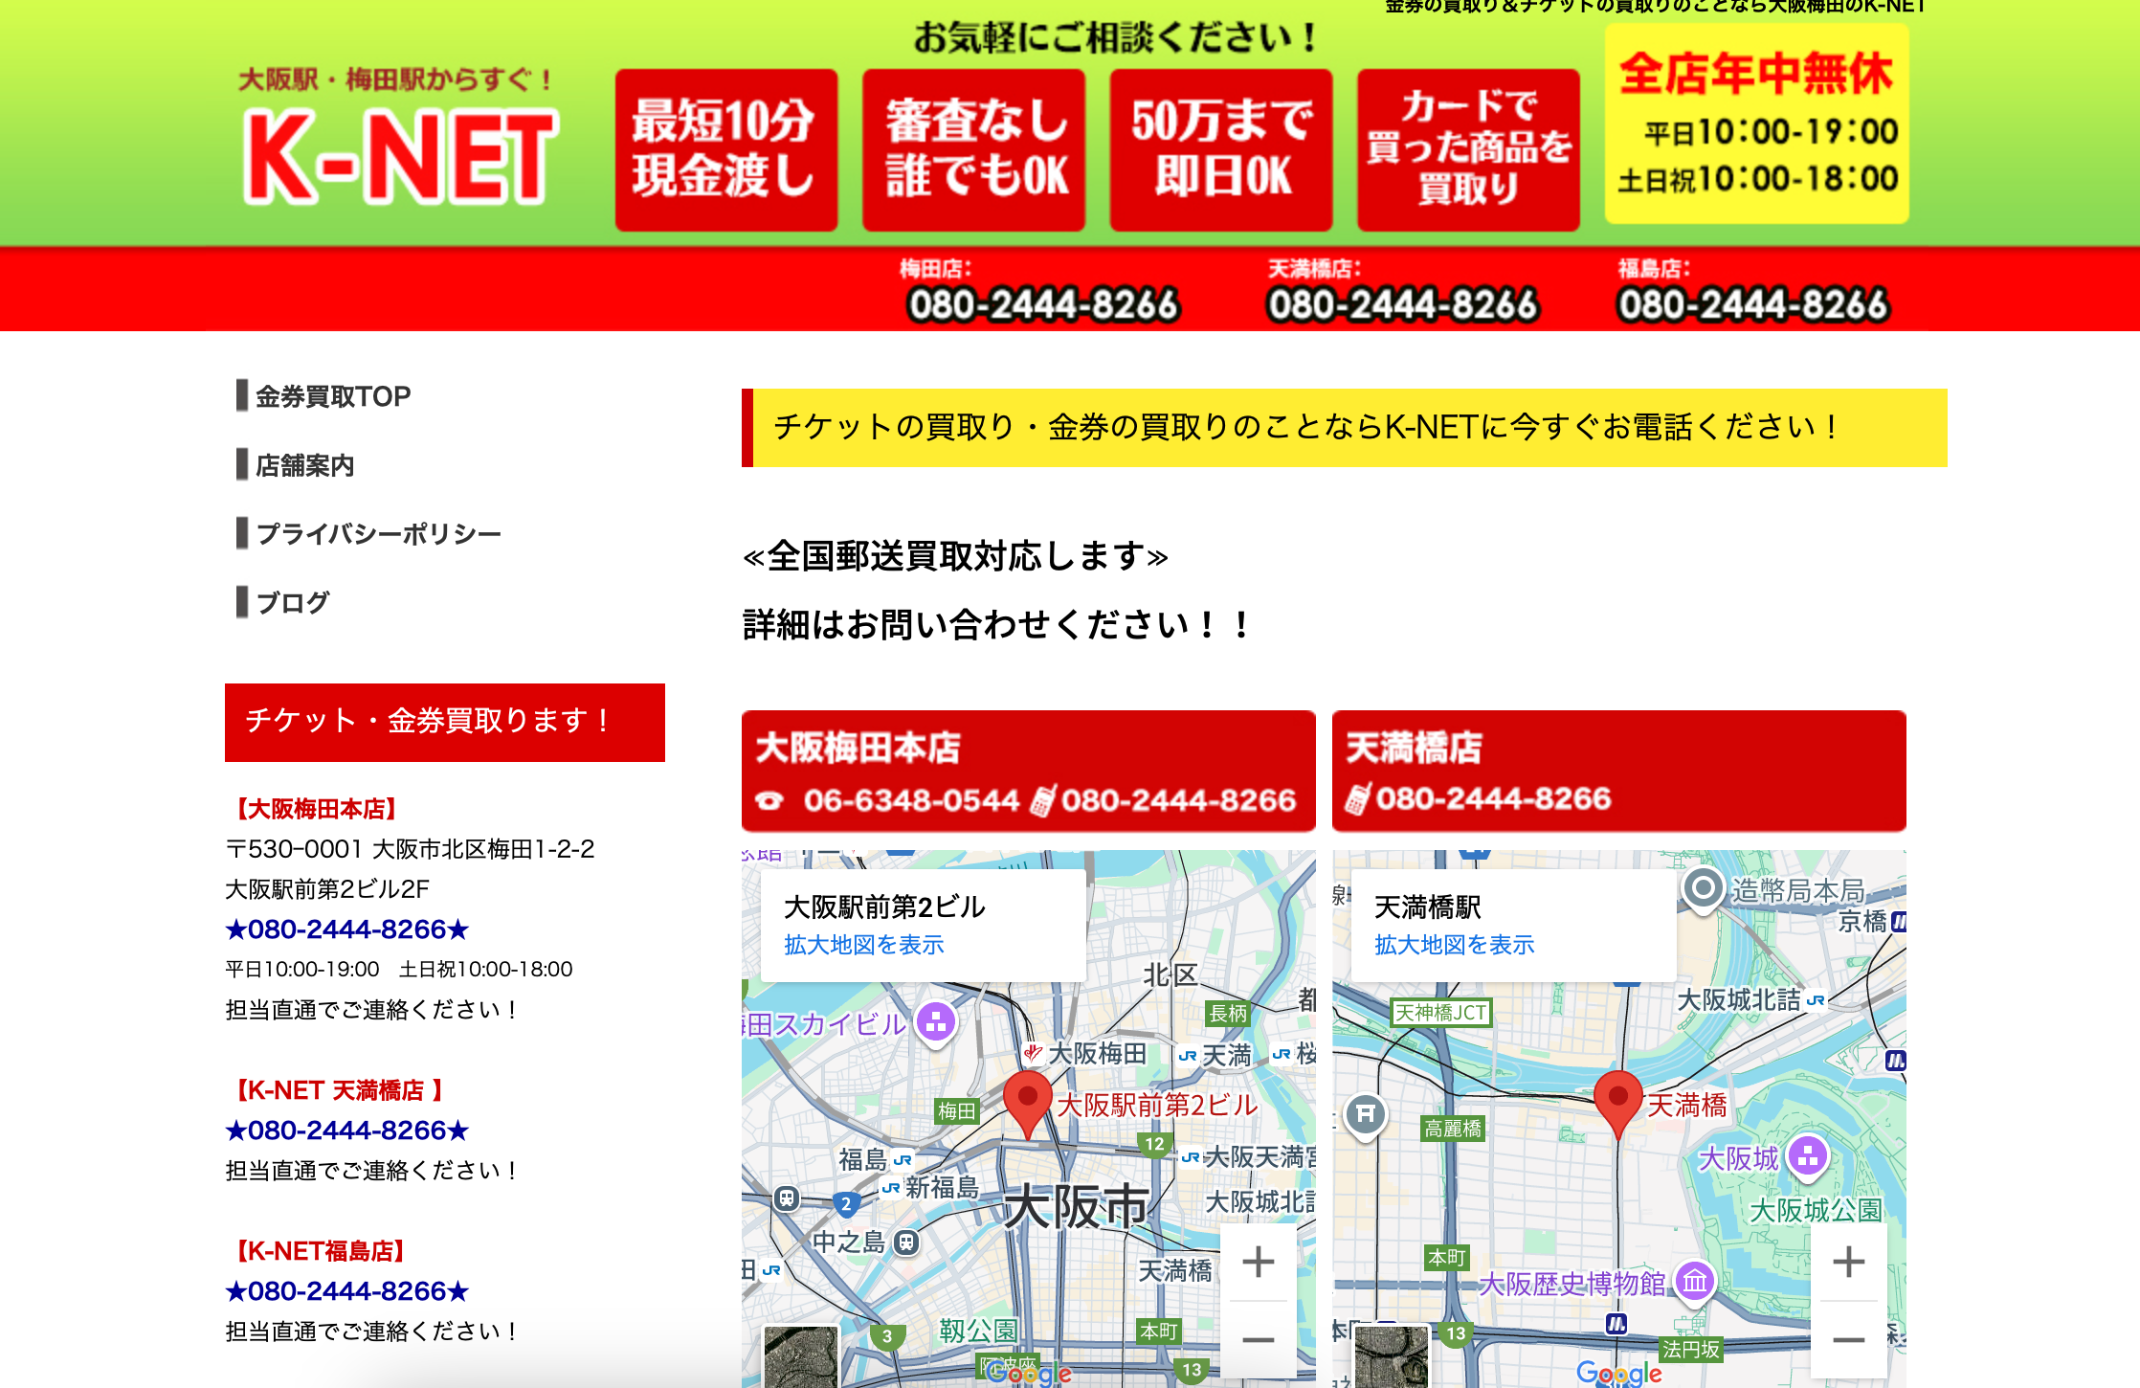Viewport: 2140px width, 1388px height.
Task: Click the red pin at 天満橋
Action: pos(1618,1101)
